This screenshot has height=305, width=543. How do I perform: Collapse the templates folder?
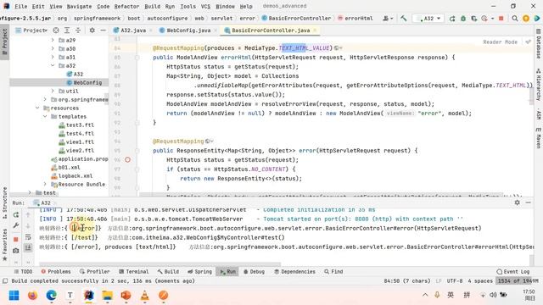click(45, 117)
